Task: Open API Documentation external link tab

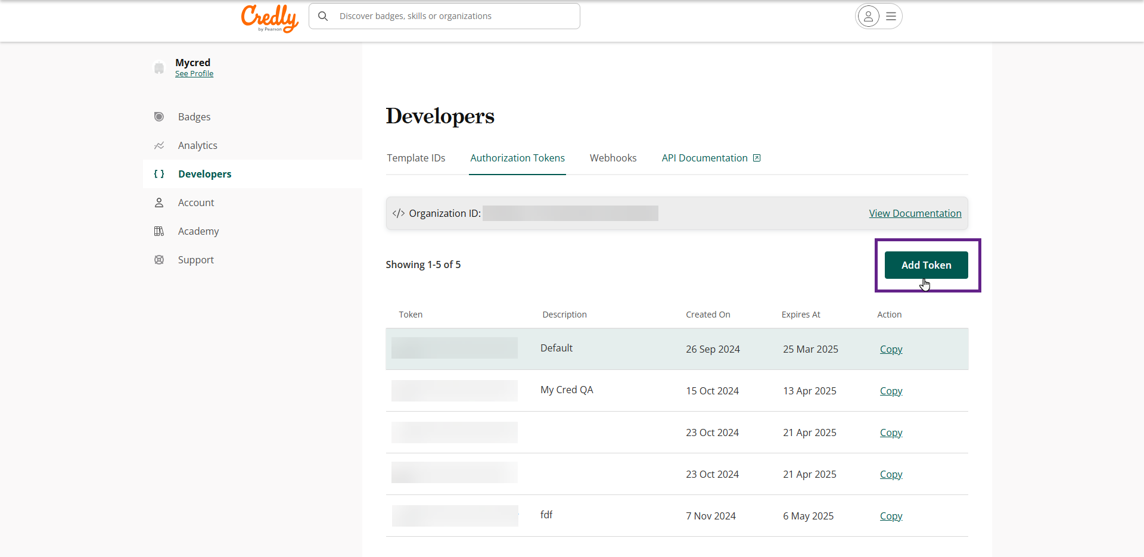Action: click(x=710, y=158)
